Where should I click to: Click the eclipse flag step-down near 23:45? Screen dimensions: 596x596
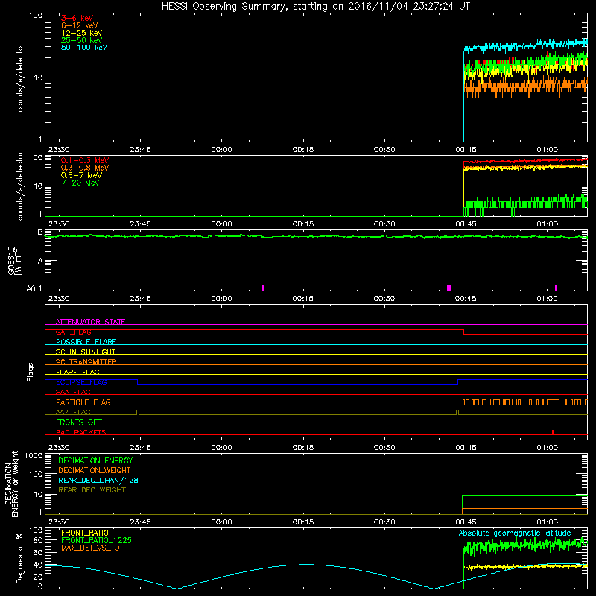click(x=138, y=382)
